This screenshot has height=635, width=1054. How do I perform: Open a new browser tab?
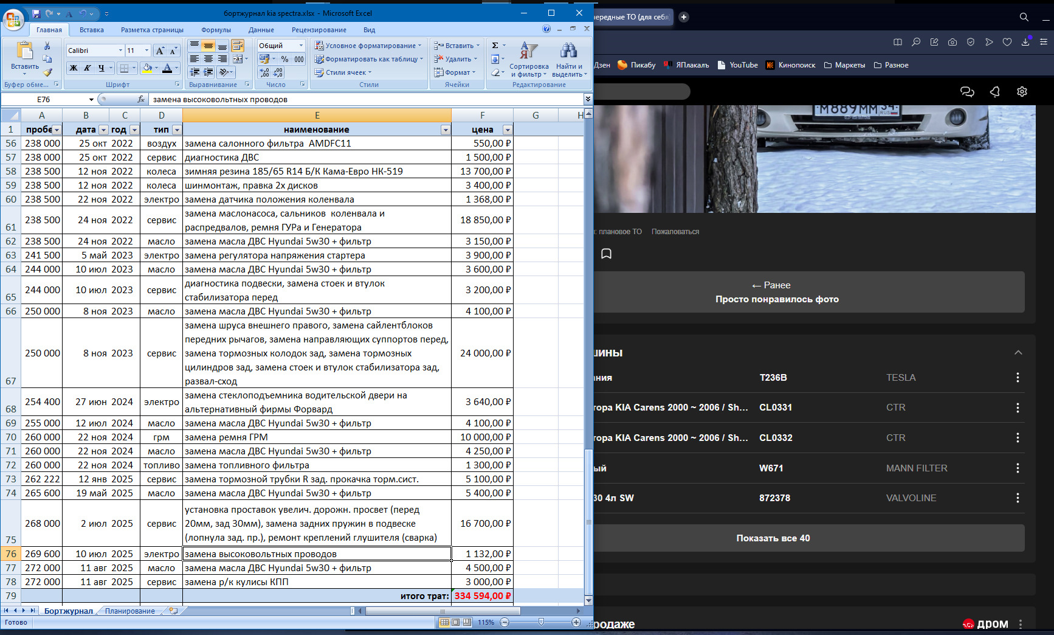tap(684, 17)
